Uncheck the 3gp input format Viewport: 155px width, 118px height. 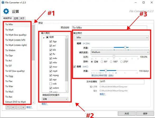pos(50,42)
